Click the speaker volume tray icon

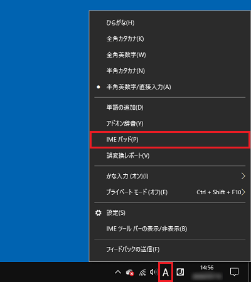pos(154,272)
